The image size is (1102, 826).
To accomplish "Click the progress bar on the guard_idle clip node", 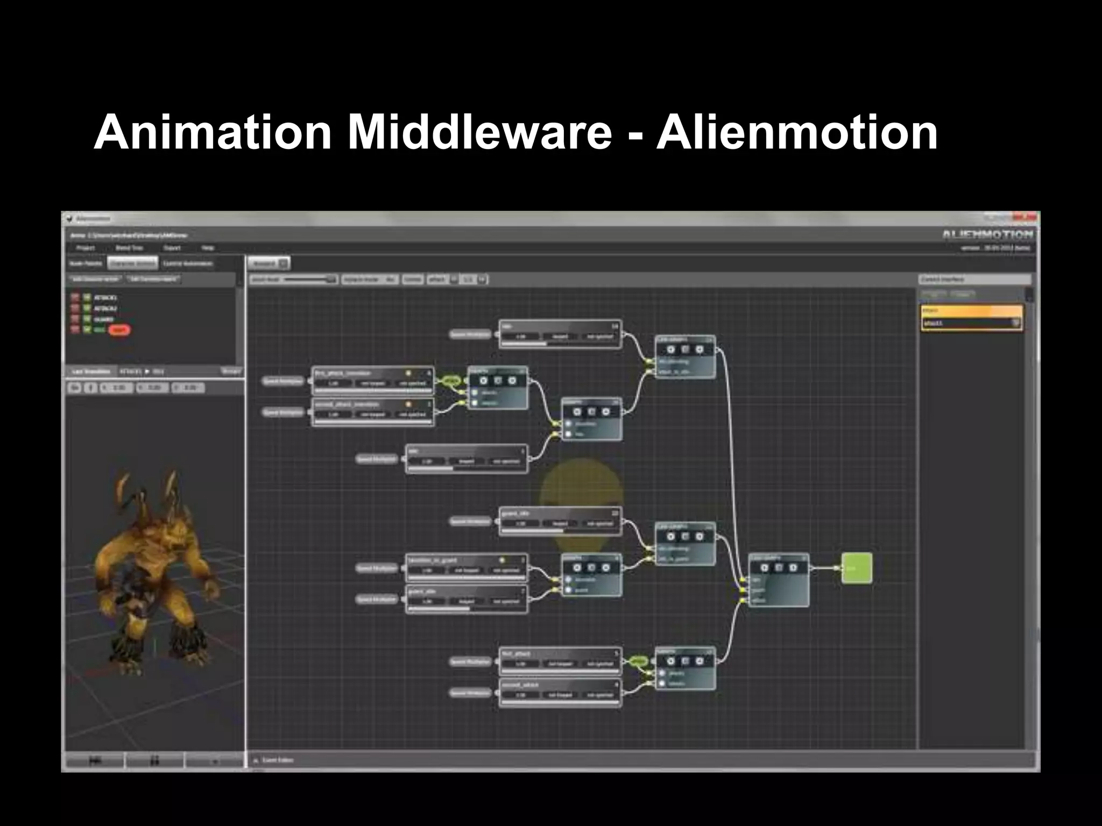I will tap(560, 531).
